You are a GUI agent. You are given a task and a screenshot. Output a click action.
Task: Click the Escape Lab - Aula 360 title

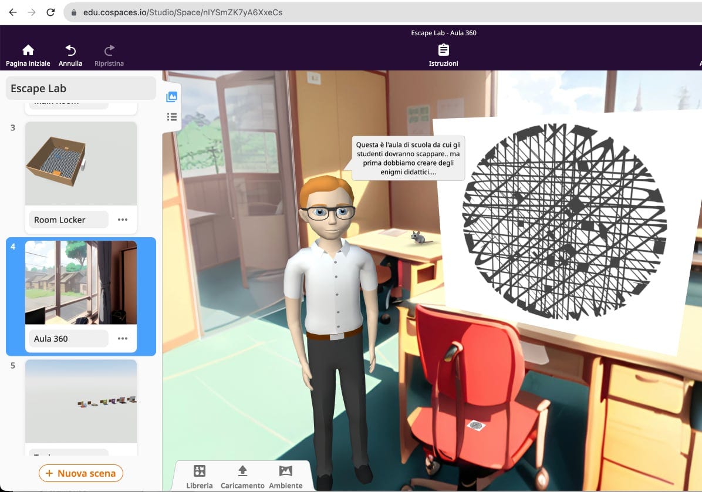[443, 33]
